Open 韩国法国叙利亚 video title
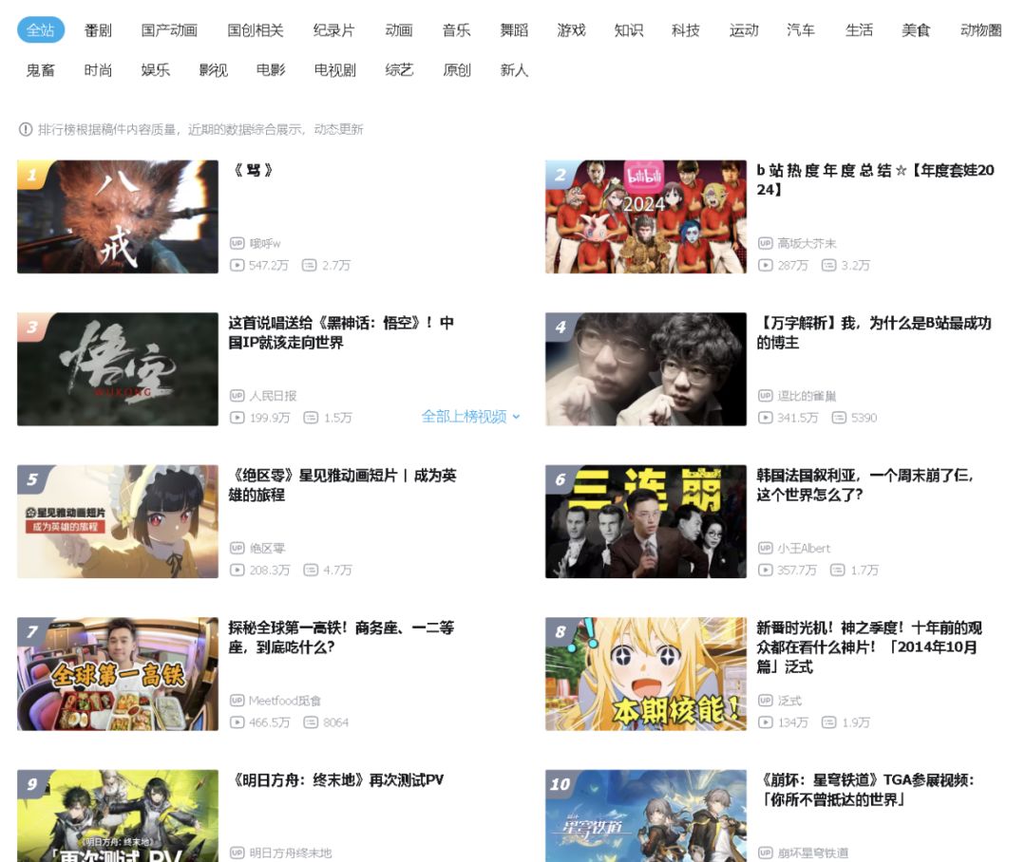The image size is (1026, 862). [865, 484]
